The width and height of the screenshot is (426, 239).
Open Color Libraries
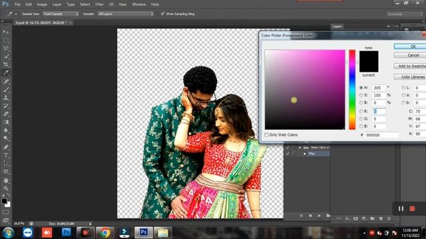pos(410,77)
